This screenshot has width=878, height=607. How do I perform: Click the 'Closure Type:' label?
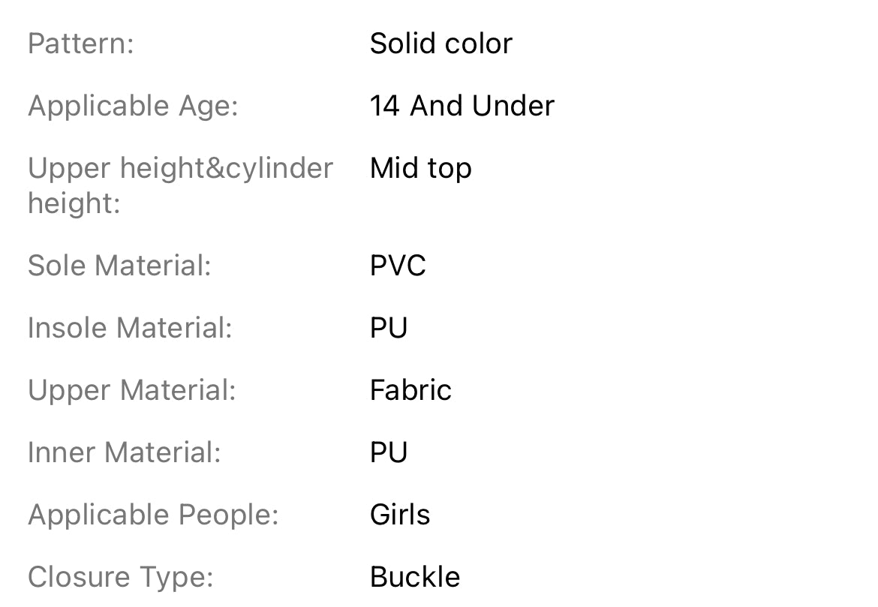pyautogui.click(x=121, y=577)
